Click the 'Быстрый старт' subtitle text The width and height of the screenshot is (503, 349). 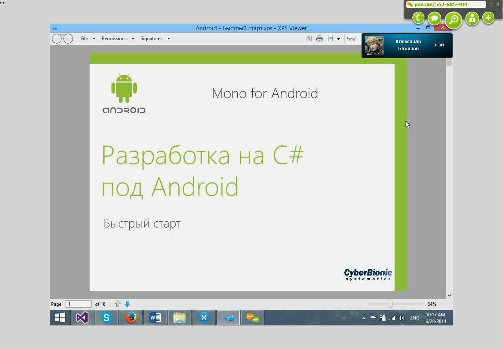[142, 224]
